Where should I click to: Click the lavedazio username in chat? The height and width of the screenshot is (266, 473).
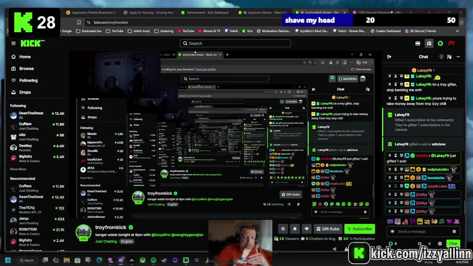coord(436,178)
